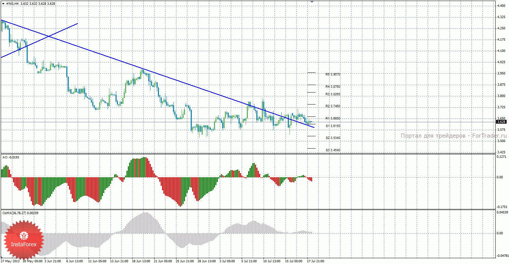The height and width of the screenshot is (264, 509).
Task: Click the AO -0.0193 indicator label
Action: tap(10, 157)
